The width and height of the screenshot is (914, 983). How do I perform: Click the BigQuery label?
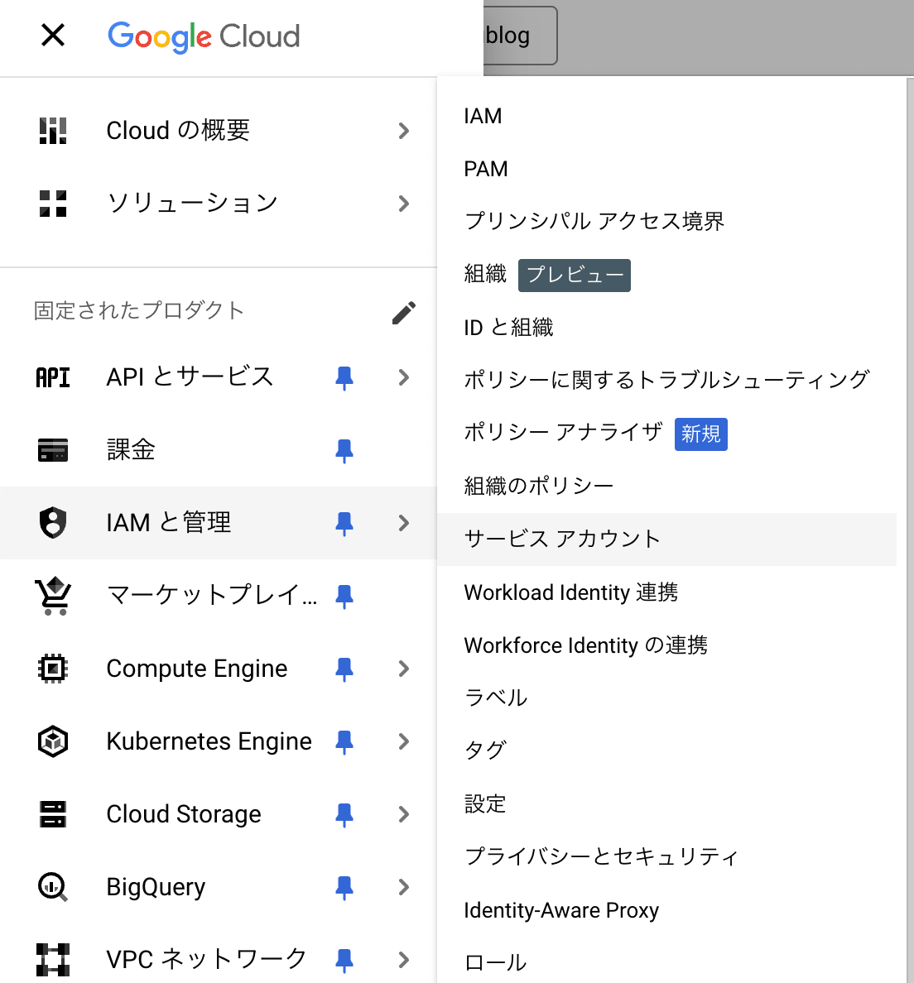coord(156,887)
